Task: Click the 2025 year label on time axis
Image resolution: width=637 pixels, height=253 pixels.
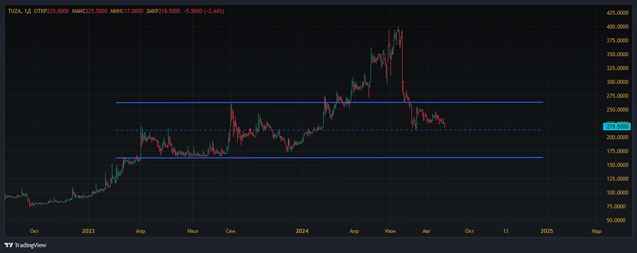Action: [547, 231]
